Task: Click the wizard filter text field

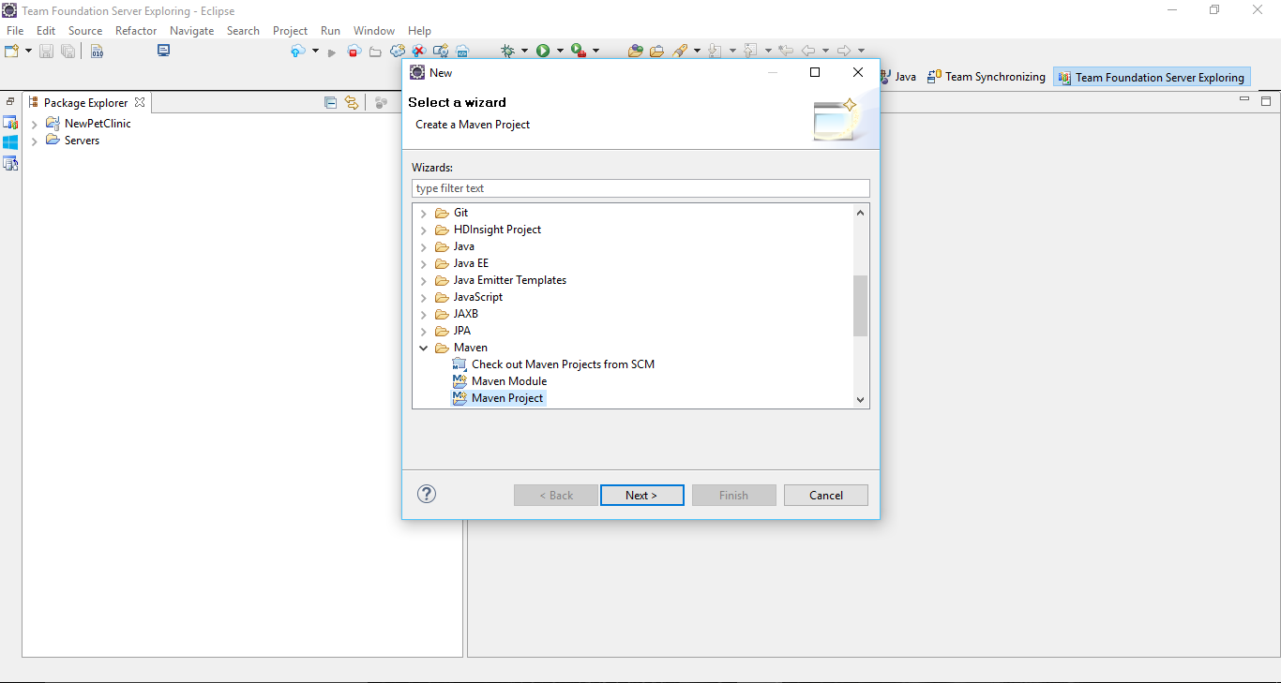Action: (x=640, y=188)
